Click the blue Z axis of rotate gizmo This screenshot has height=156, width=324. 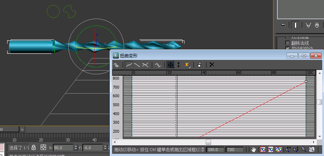[x=96, y=42]
